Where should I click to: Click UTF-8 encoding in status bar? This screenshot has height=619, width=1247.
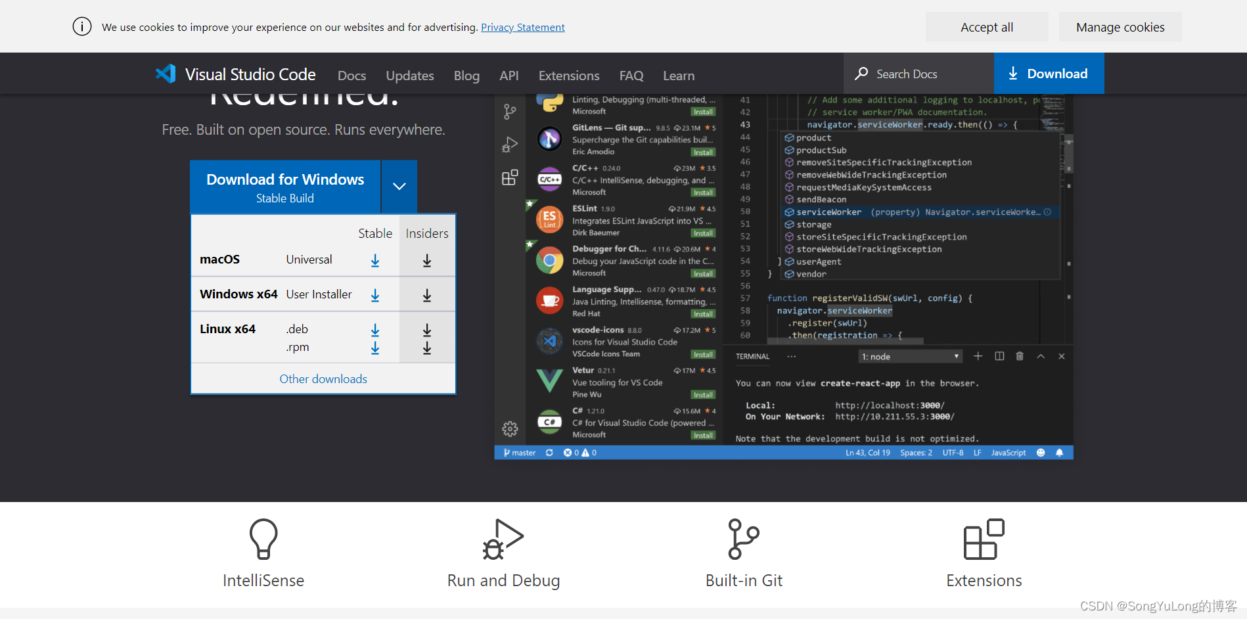953,453
